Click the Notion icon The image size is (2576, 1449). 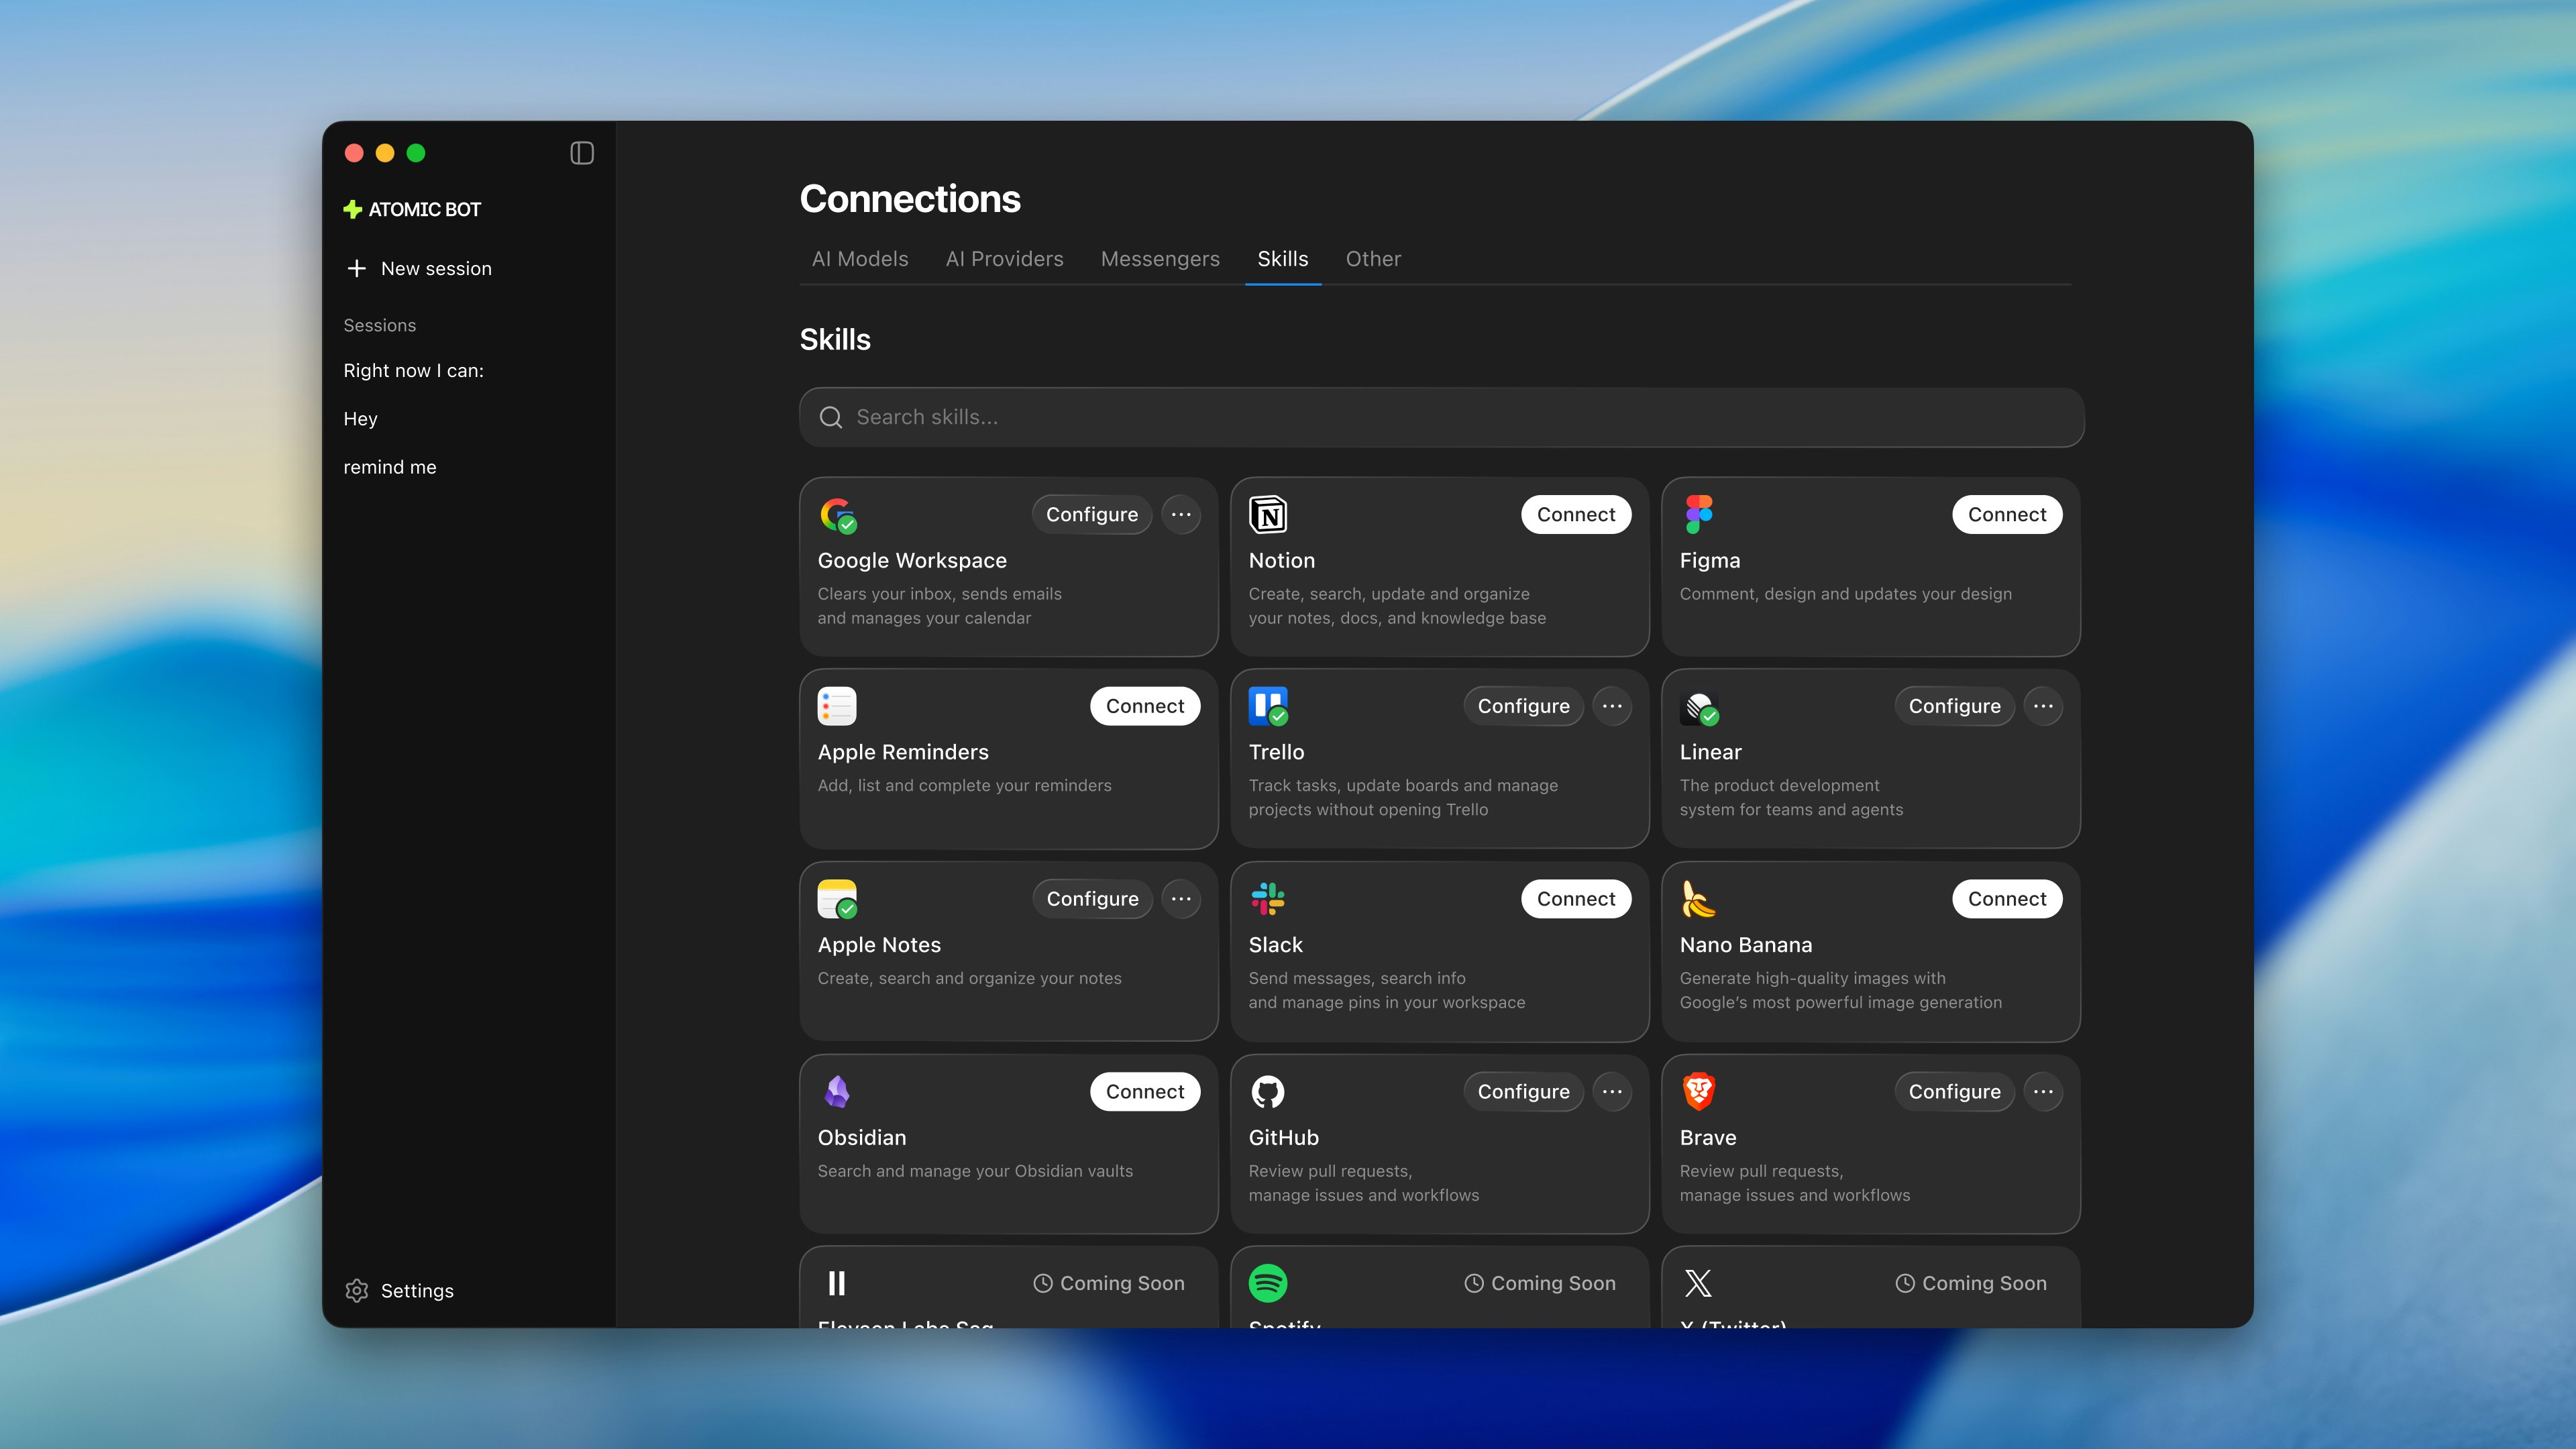(1268, 514)
